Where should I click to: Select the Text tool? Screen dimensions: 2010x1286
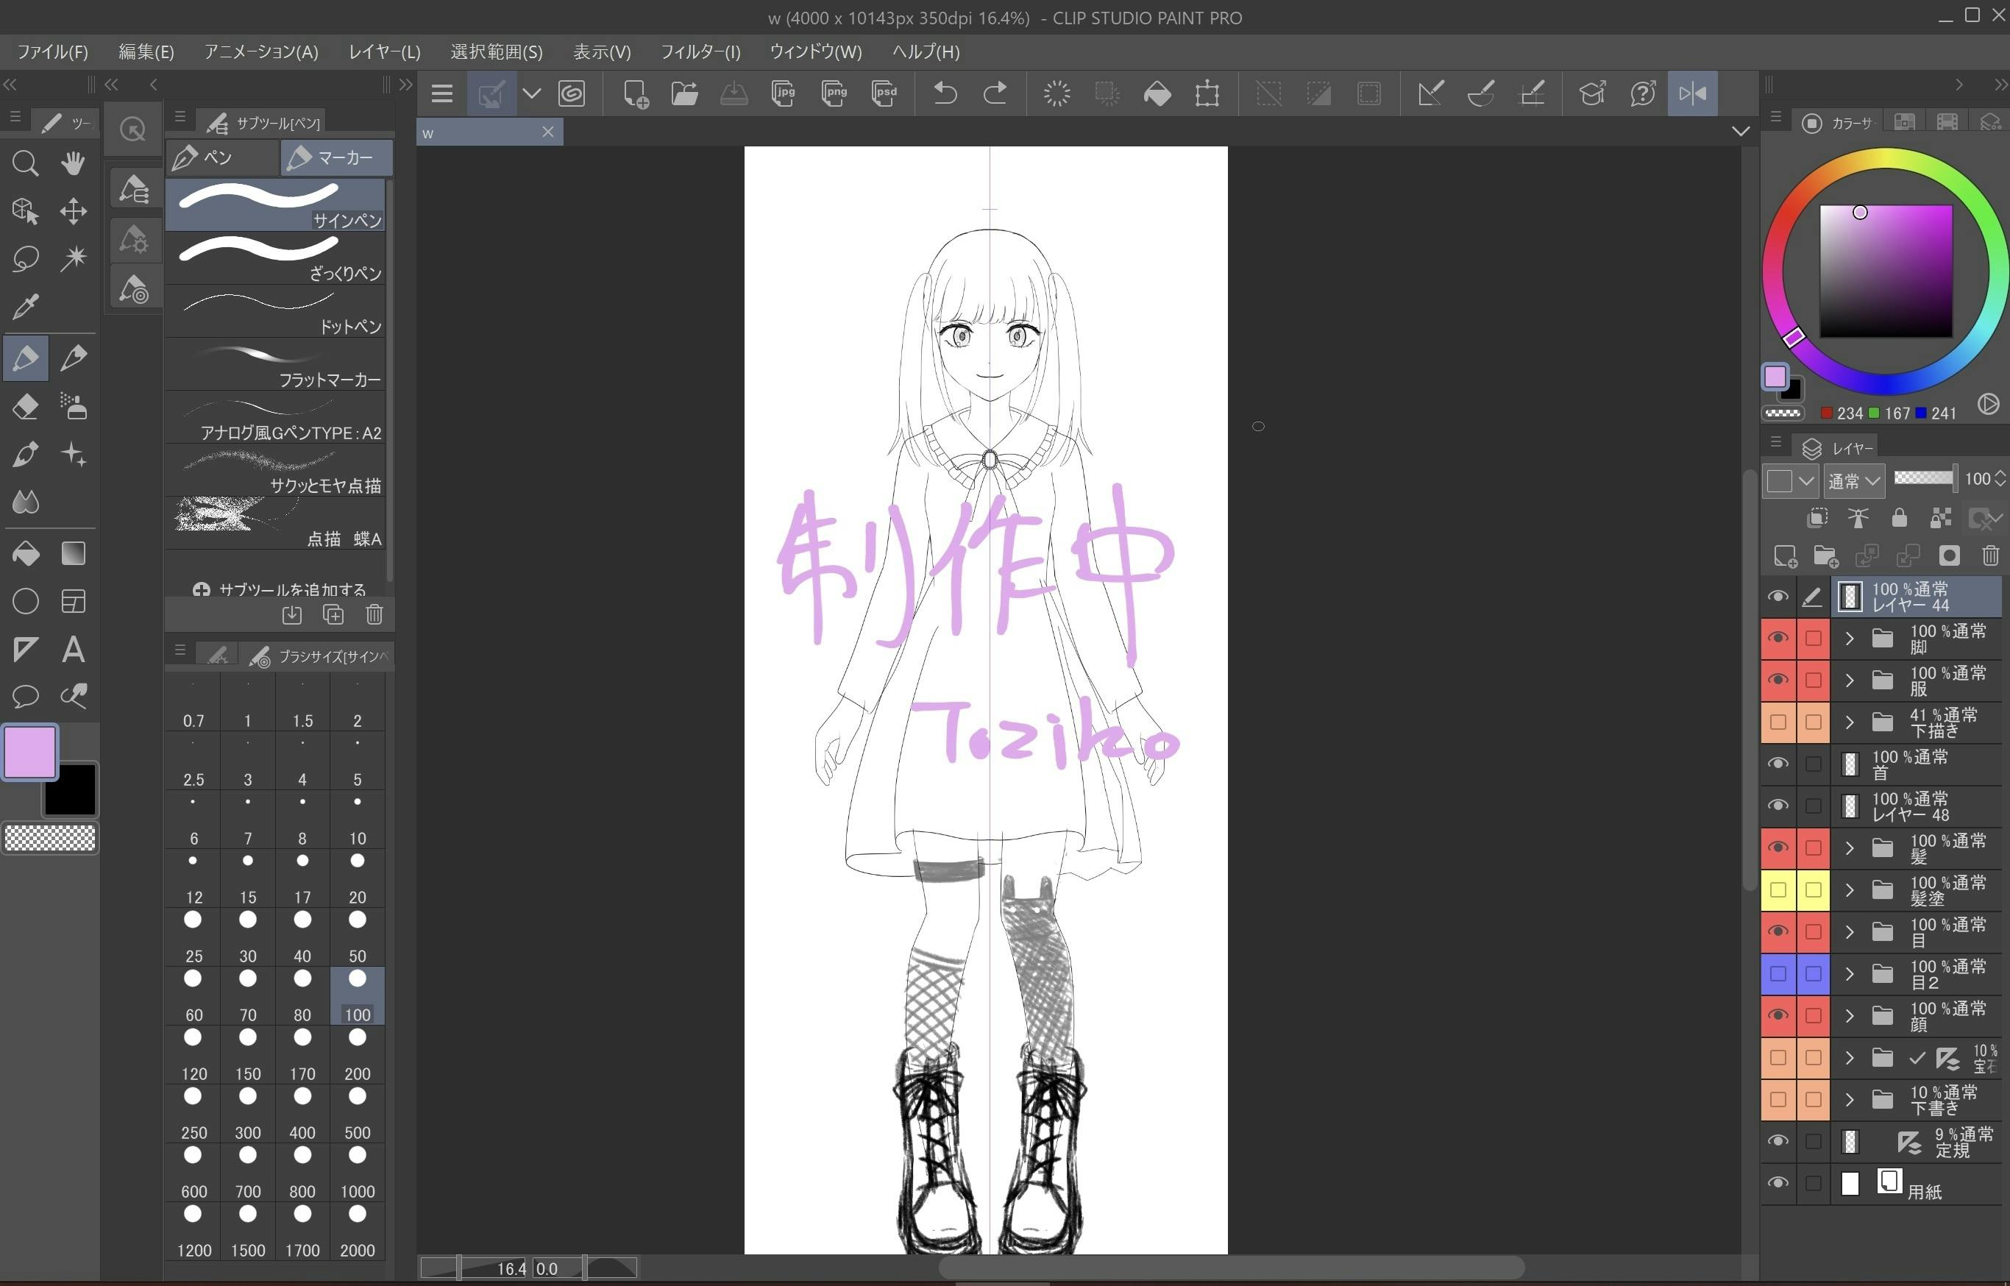(74, 650)
